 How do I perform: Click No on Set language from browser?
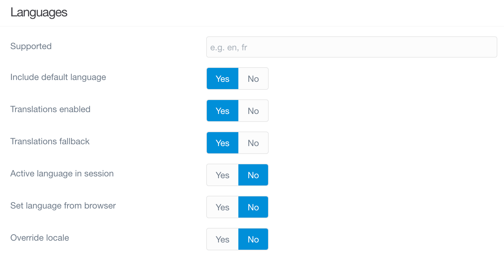click(254, 207)
